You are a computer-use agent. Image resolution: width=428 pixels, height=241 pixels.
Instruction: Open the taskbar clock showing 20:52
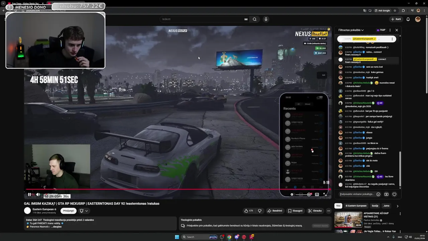419,237
